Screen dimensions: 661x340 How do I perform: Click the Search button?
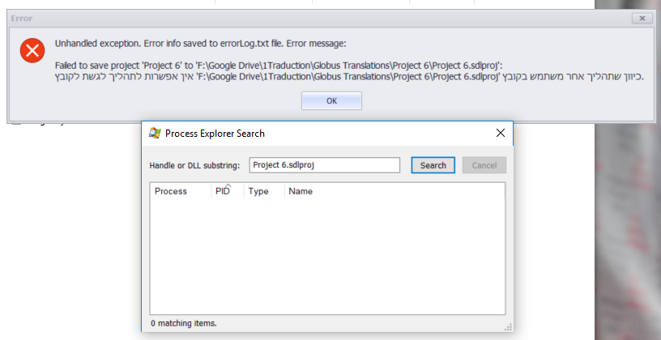[x=433, y=165]
